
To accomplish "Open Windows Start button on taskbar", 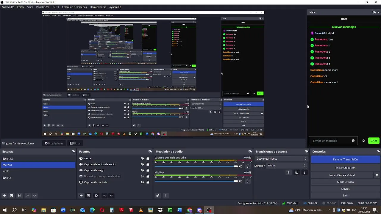I will click(x=5, y=210).
